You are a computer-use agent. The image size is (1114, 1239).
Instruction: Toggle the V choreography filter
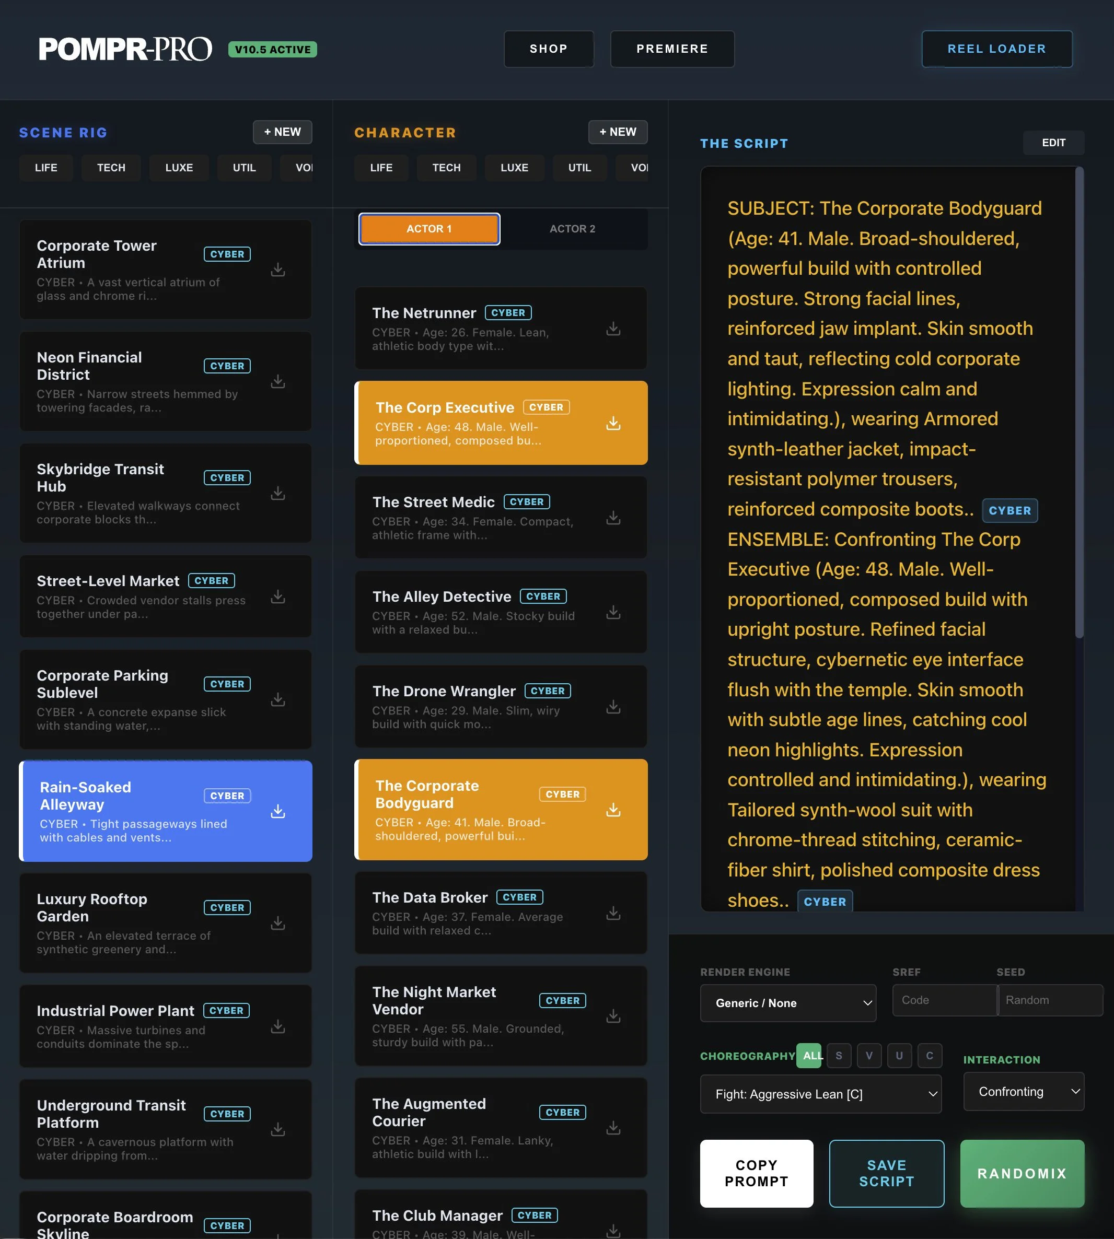click(869, 1056)
